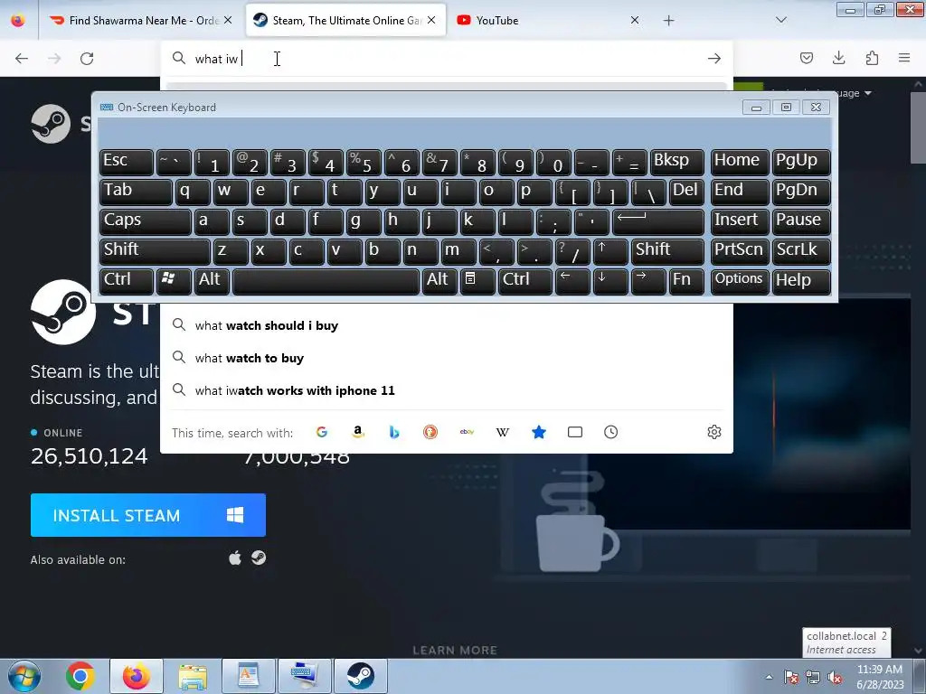Image resolution: width=926 pixels, height=694 pixels.
Task: Show hidden system tray icons
Action: point(769,677)
